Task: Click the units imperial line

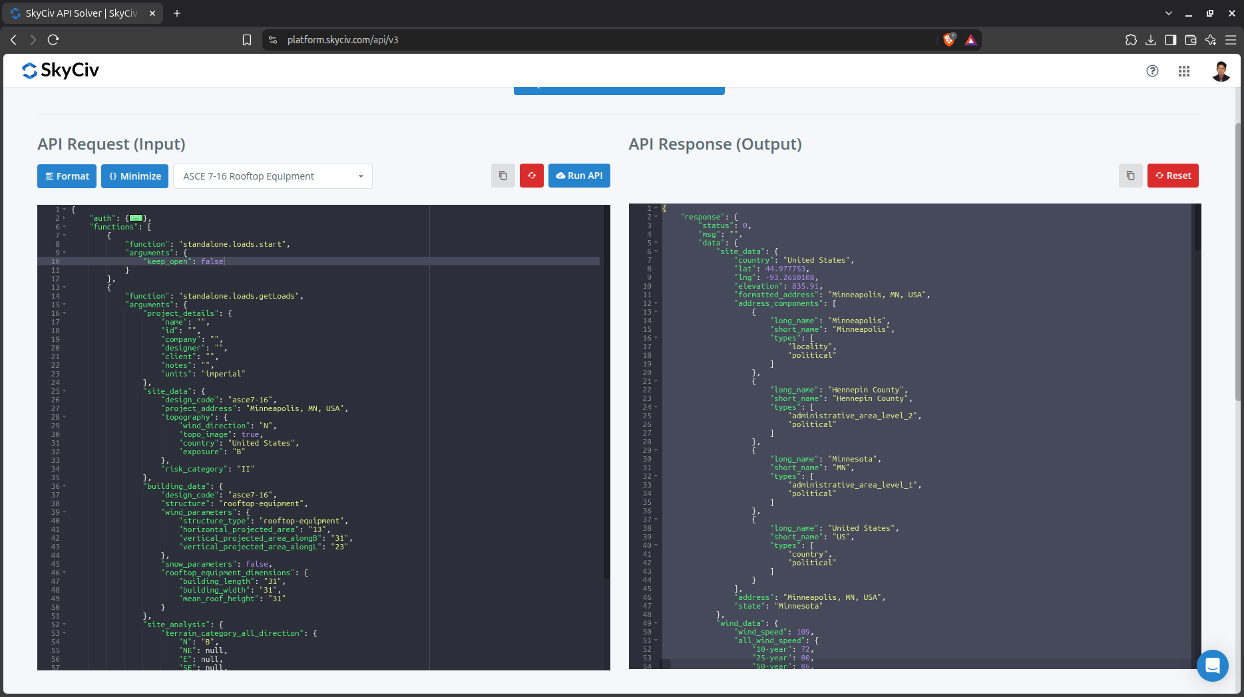Action: click(x=203, y=374)
